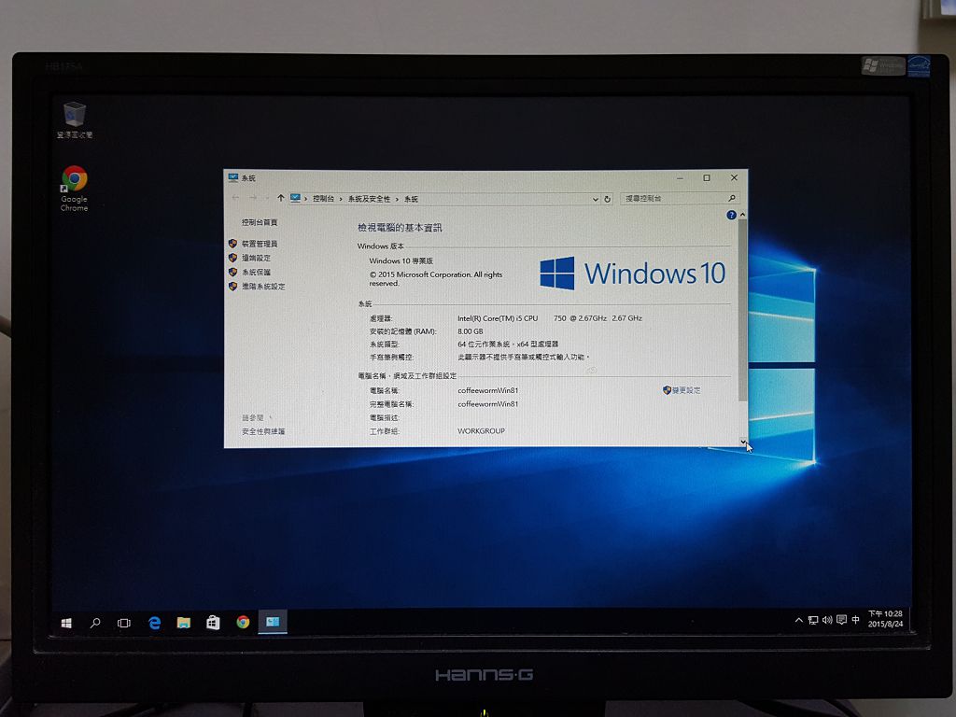Open File Explorer from taskbar
Screen dimensions: 956x717
coord(184,623)
